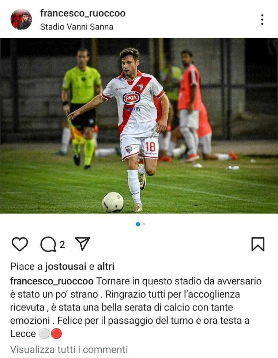
Task: Tap the bold francesco_ruoccoo caption username
Action: point(52,281)
